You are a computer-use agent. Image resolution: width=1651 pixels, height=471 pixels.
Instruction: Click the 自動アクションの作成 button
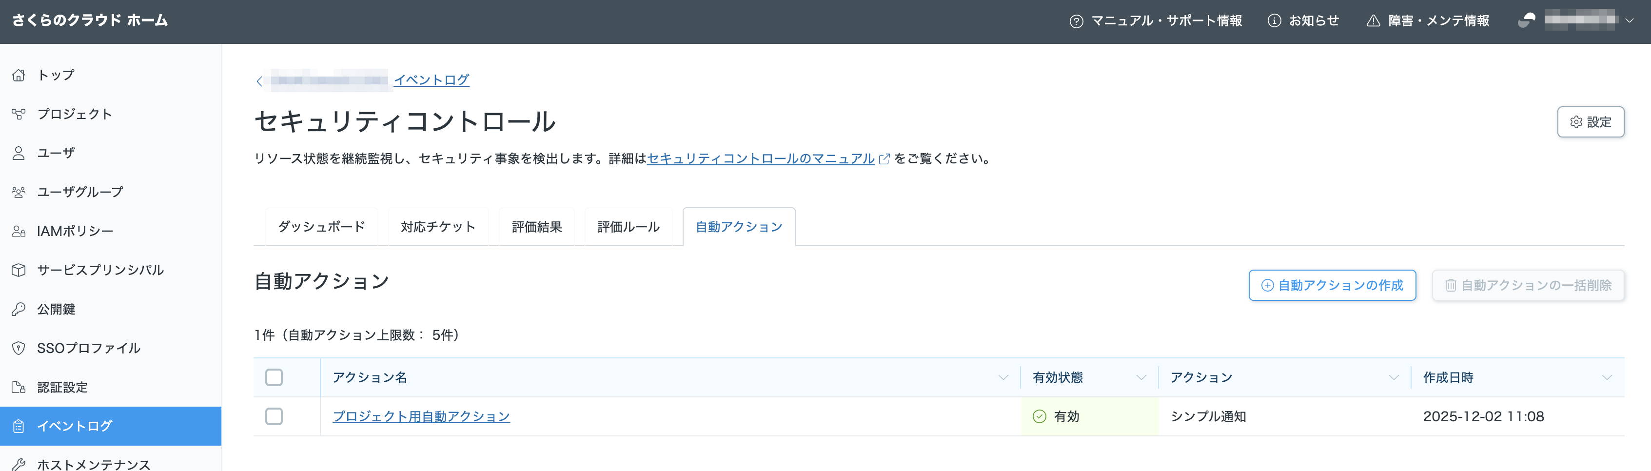click(1332, 285)
